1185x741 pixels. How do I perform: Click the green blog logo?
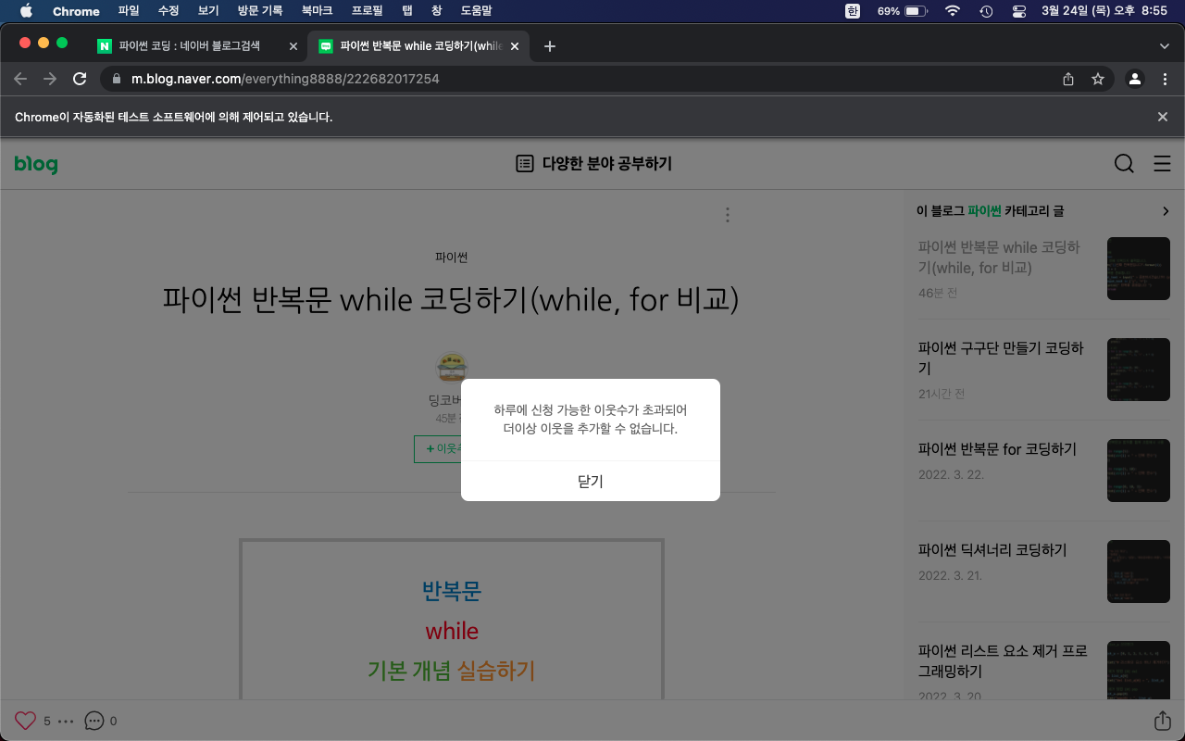36,164
